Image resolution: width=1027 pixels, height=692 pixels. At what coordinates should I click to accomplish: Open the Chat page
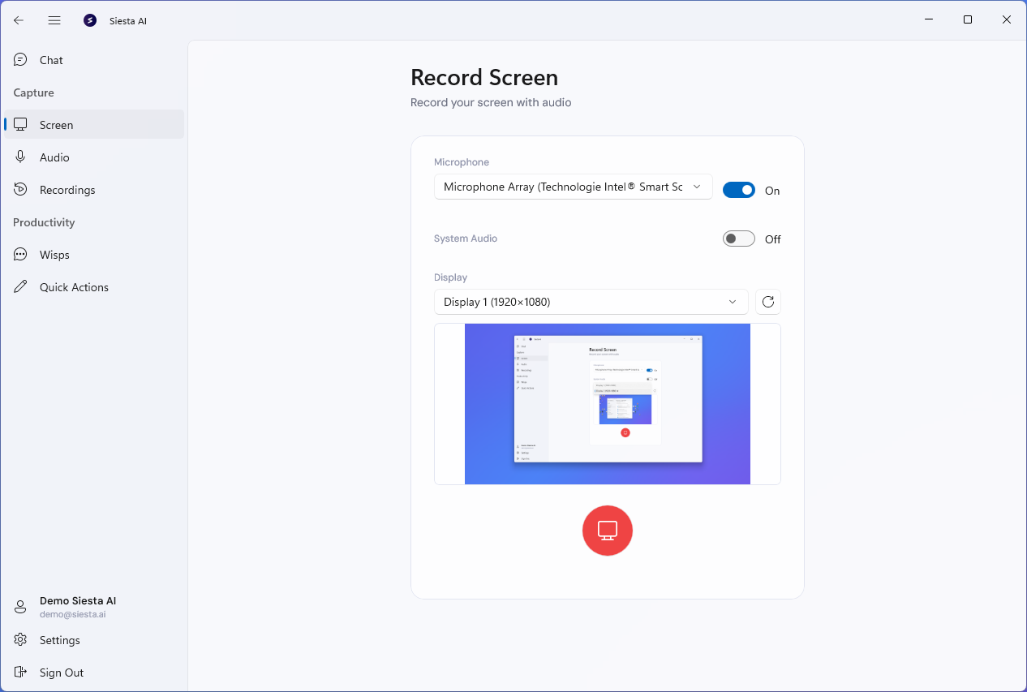coord(94,60)
